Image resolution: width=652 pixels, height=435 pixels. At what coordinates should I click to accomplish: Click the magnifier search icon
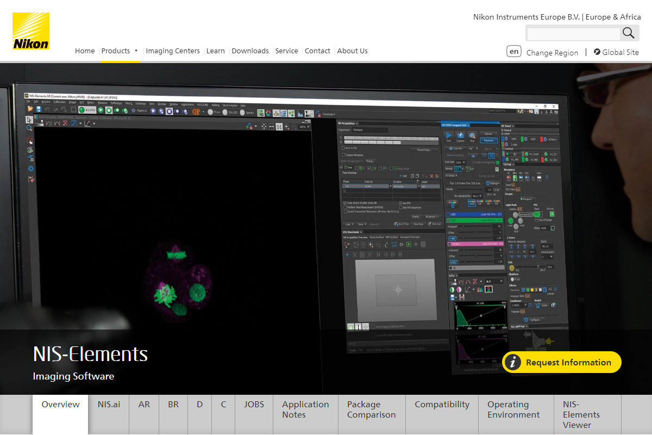[x=629, y=33]
